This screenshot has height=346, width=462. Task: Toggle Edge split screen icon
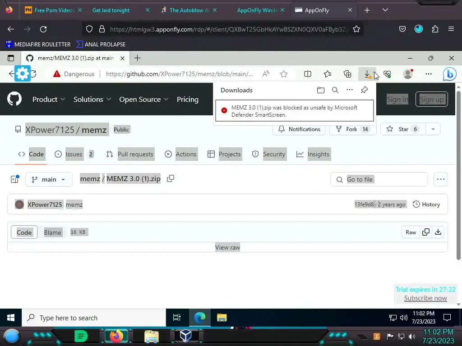pyautogui.click(x=308, y=74)
